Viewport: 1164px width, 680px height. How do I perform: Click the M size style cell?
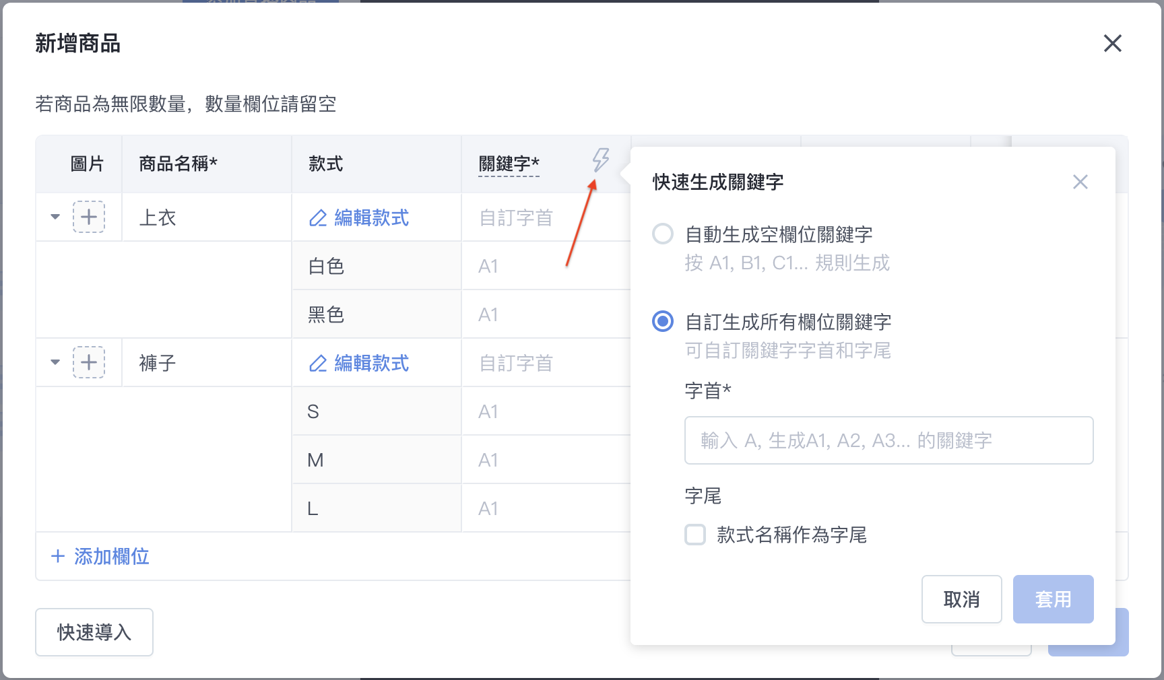[377, 460]
